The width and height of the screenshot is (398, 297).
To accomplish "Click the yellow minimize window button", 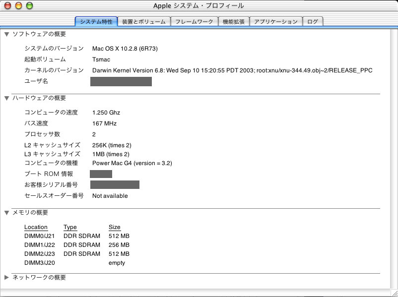I will (19, 5).
